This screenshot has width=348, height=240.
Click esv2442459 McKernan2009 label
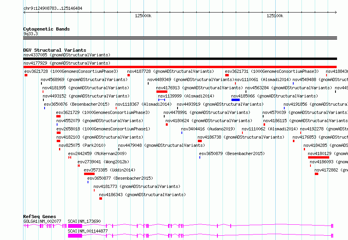point(97,153)
